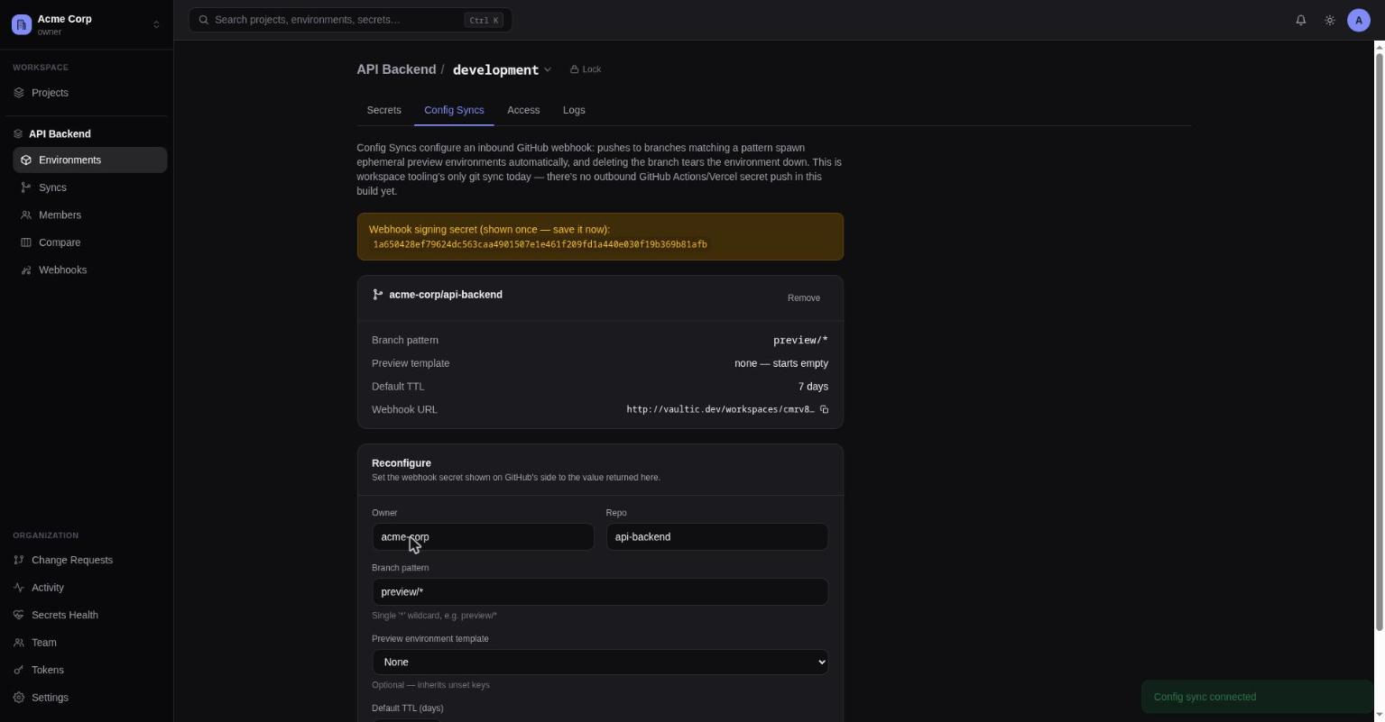This screenshot has width=1385, height=722.
Task: Open Change Requests page
Action: [87, 560]
